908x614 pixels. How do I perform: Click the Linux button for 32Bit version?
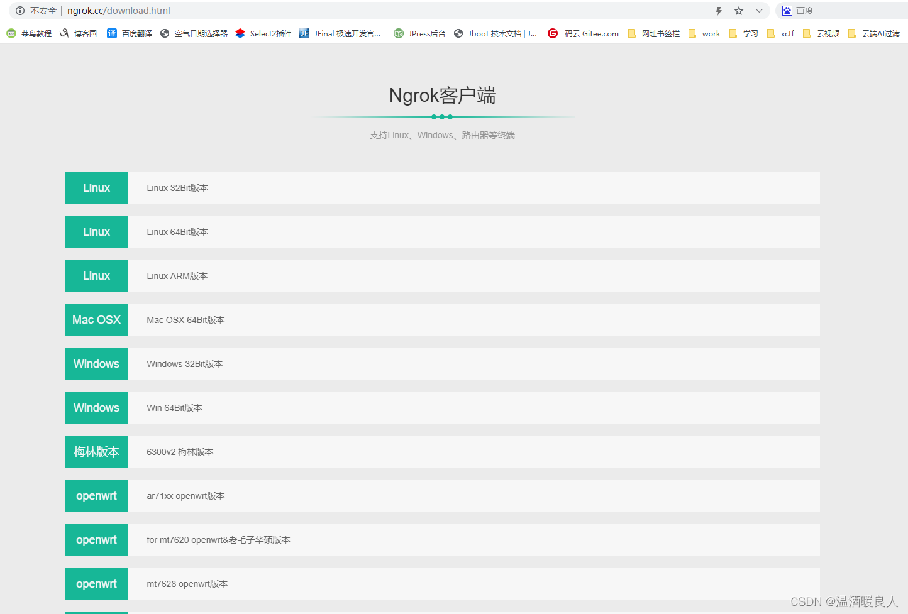97,188
